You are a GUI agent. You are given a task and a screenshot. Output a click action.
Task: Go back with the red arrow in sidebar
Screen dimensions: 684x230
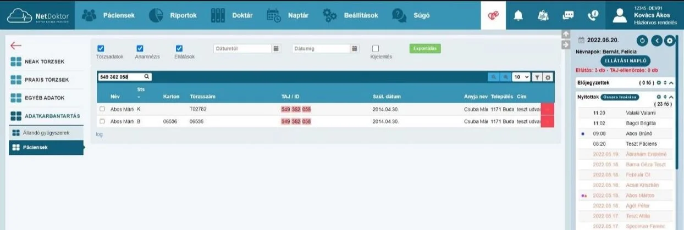[15, 46]
